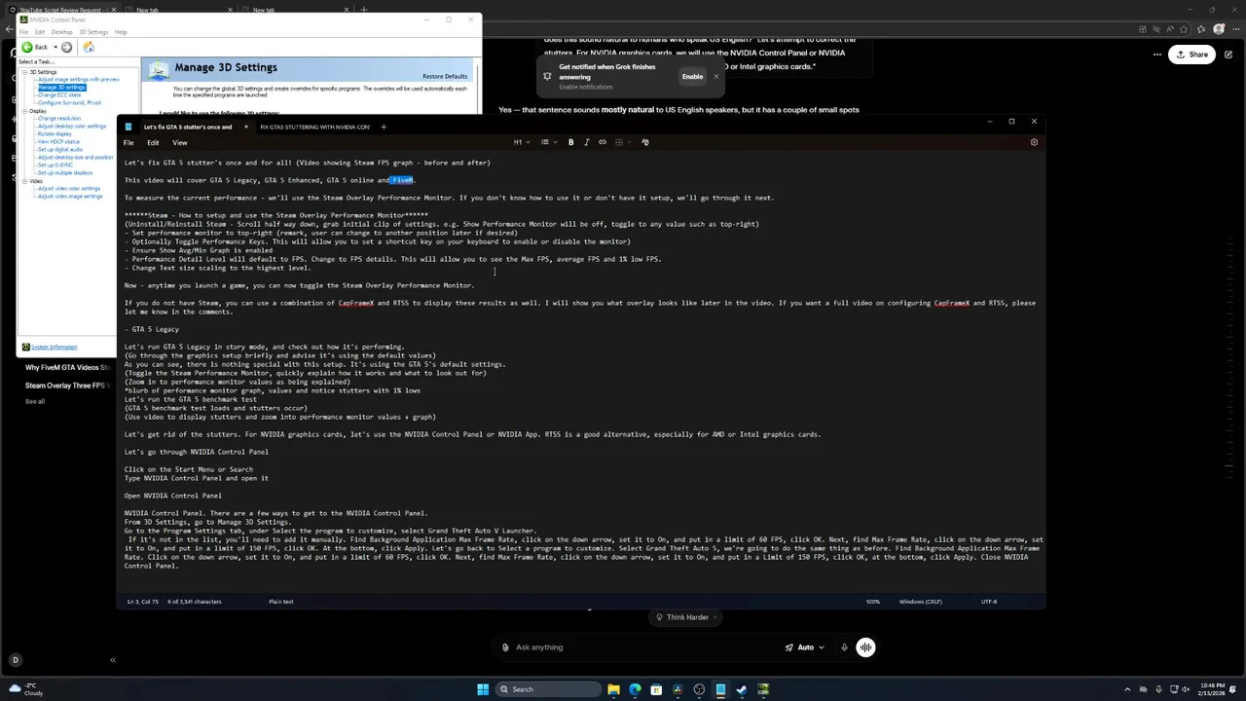This screenshot has width=1246, height=701.
Task: Click the Share button in Grok
Action: 1191,55
